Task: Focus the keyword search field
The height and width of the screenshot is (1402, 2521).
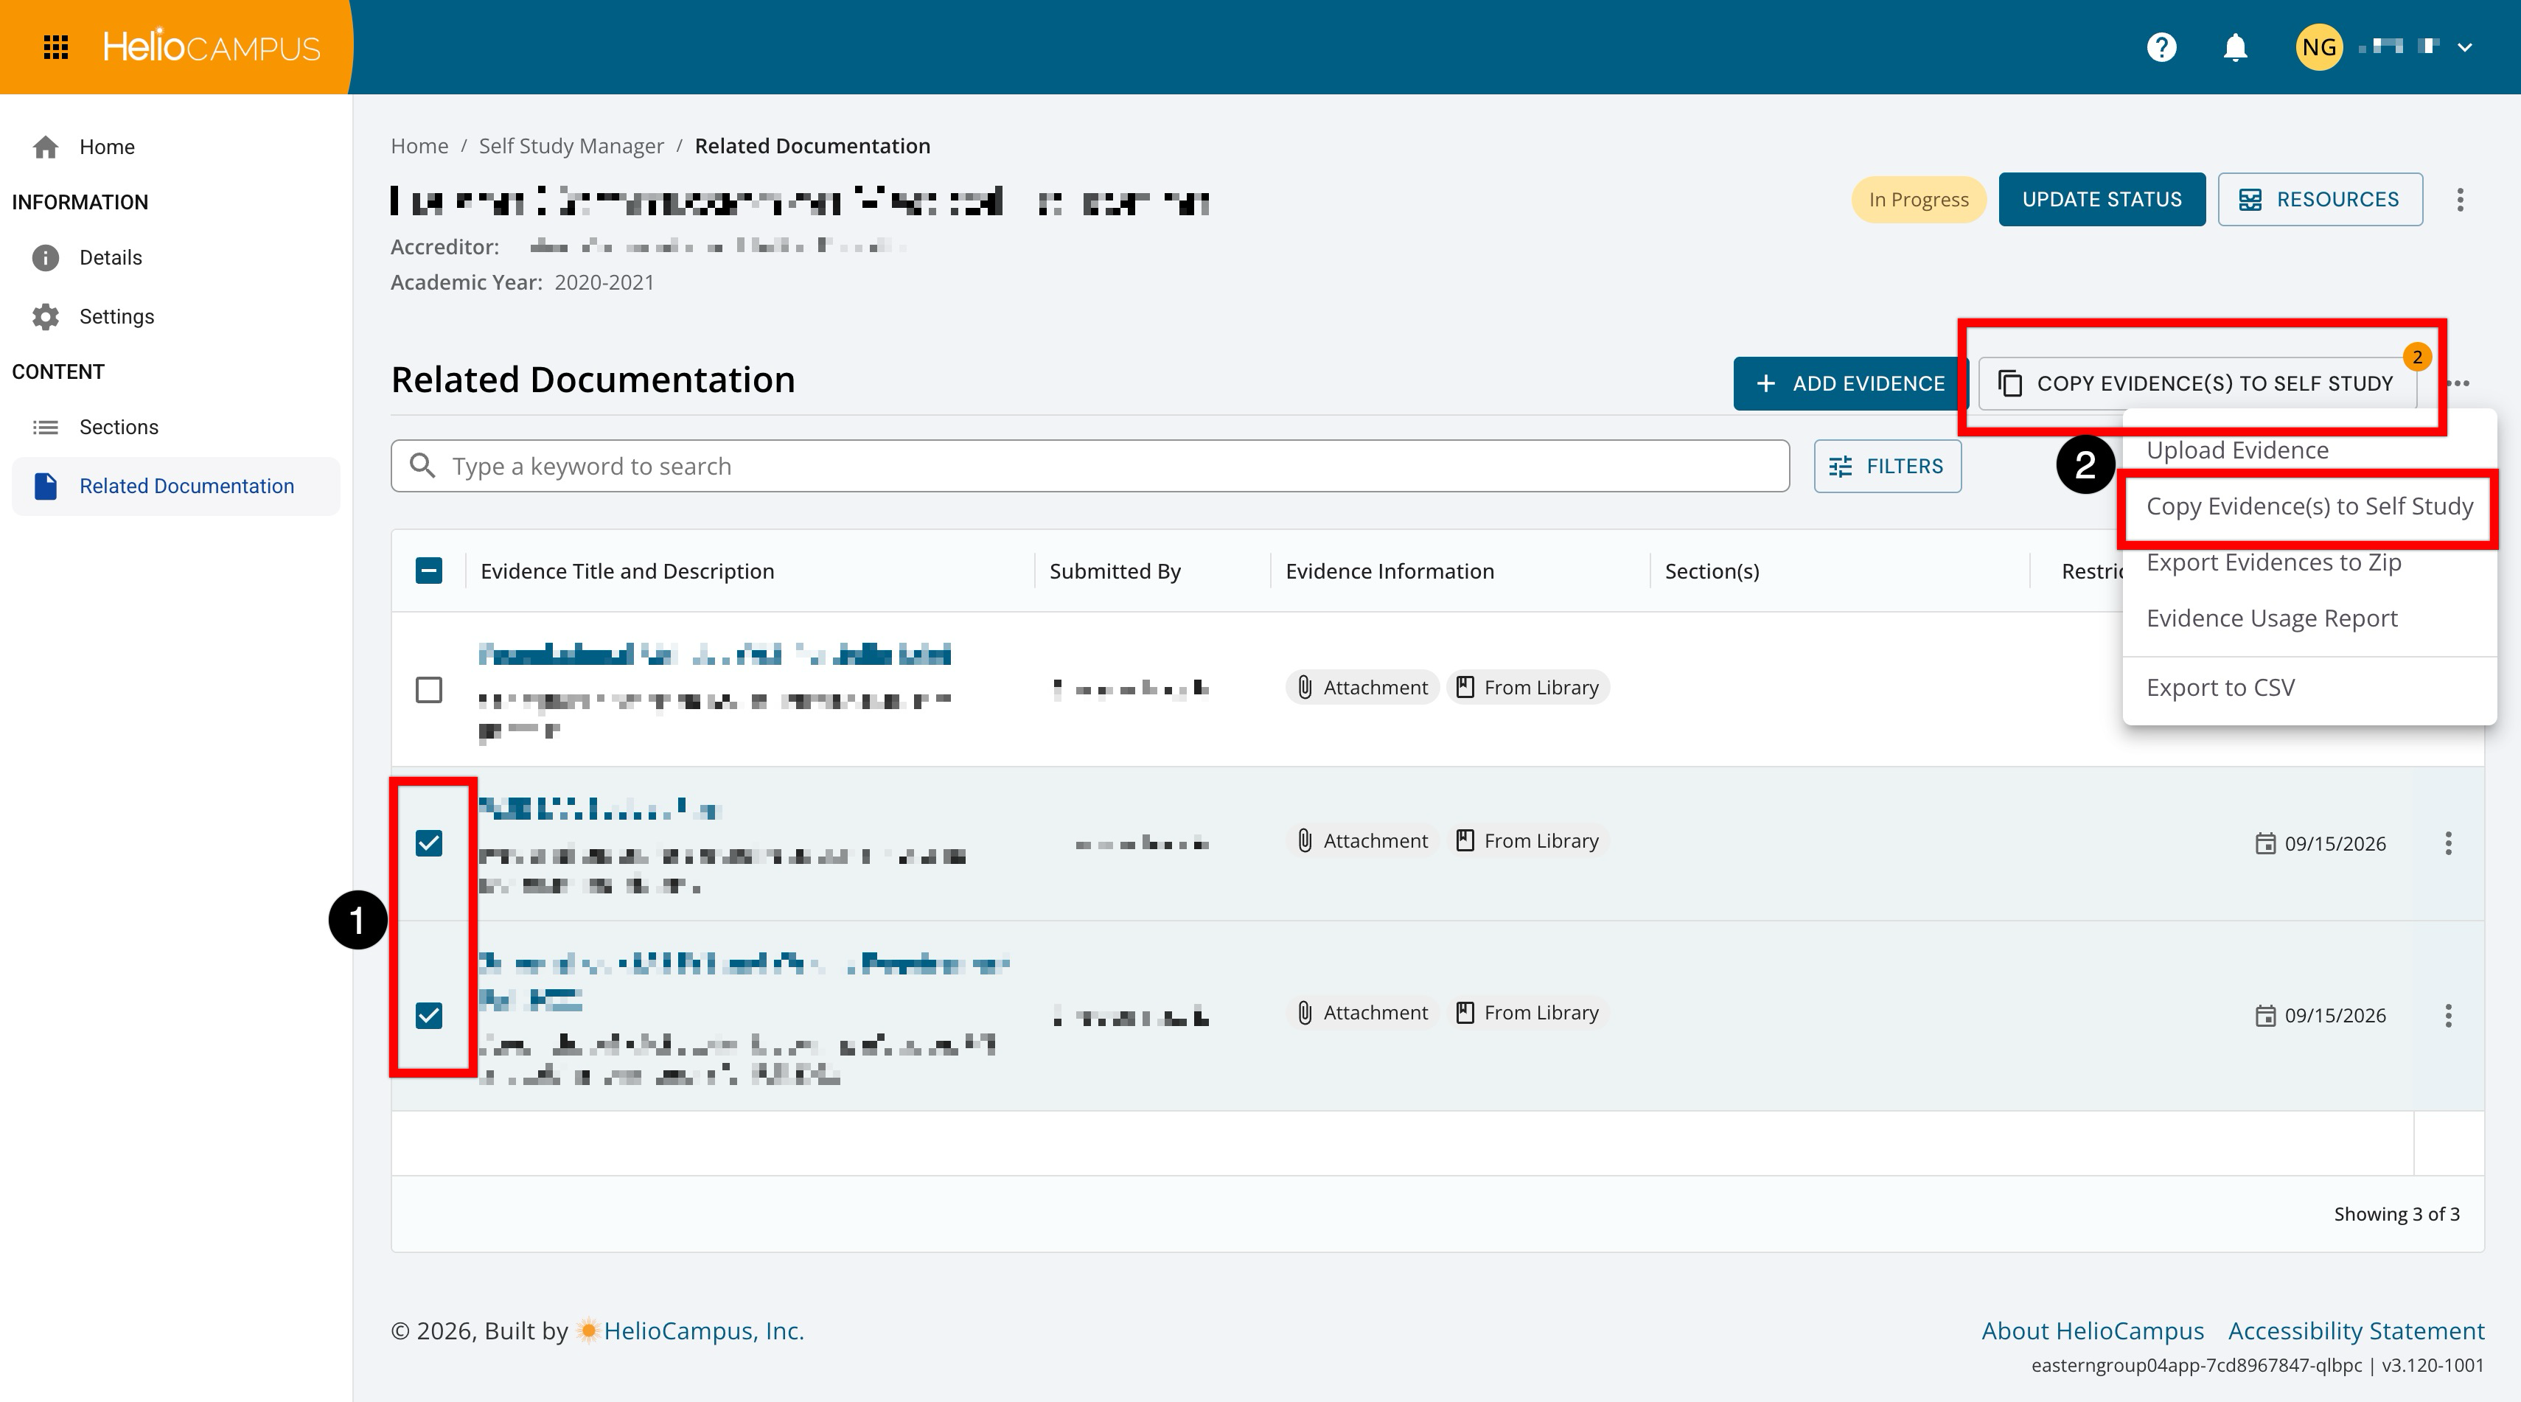Action: (x=1090, y=466)
